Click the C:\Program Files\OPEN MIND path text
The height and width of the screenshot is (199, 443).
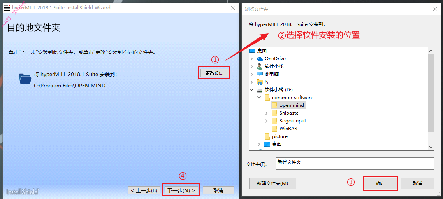pyautogui.click(x=70, y=85)
